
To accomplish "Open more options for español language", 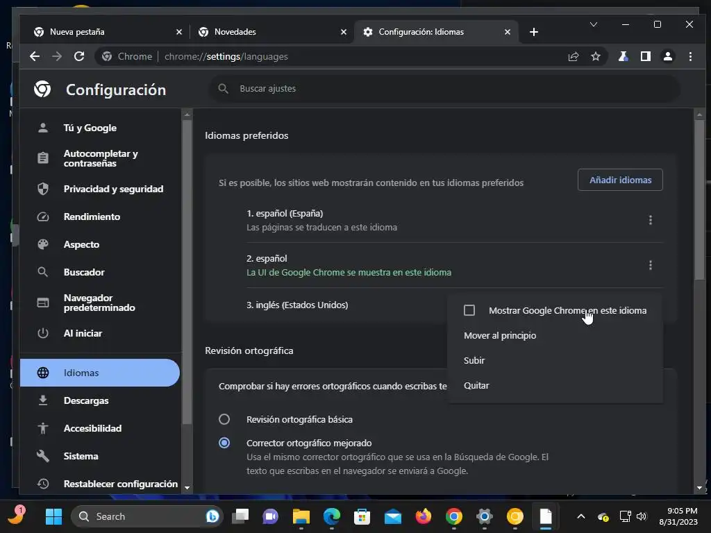I will pos(650,265).
